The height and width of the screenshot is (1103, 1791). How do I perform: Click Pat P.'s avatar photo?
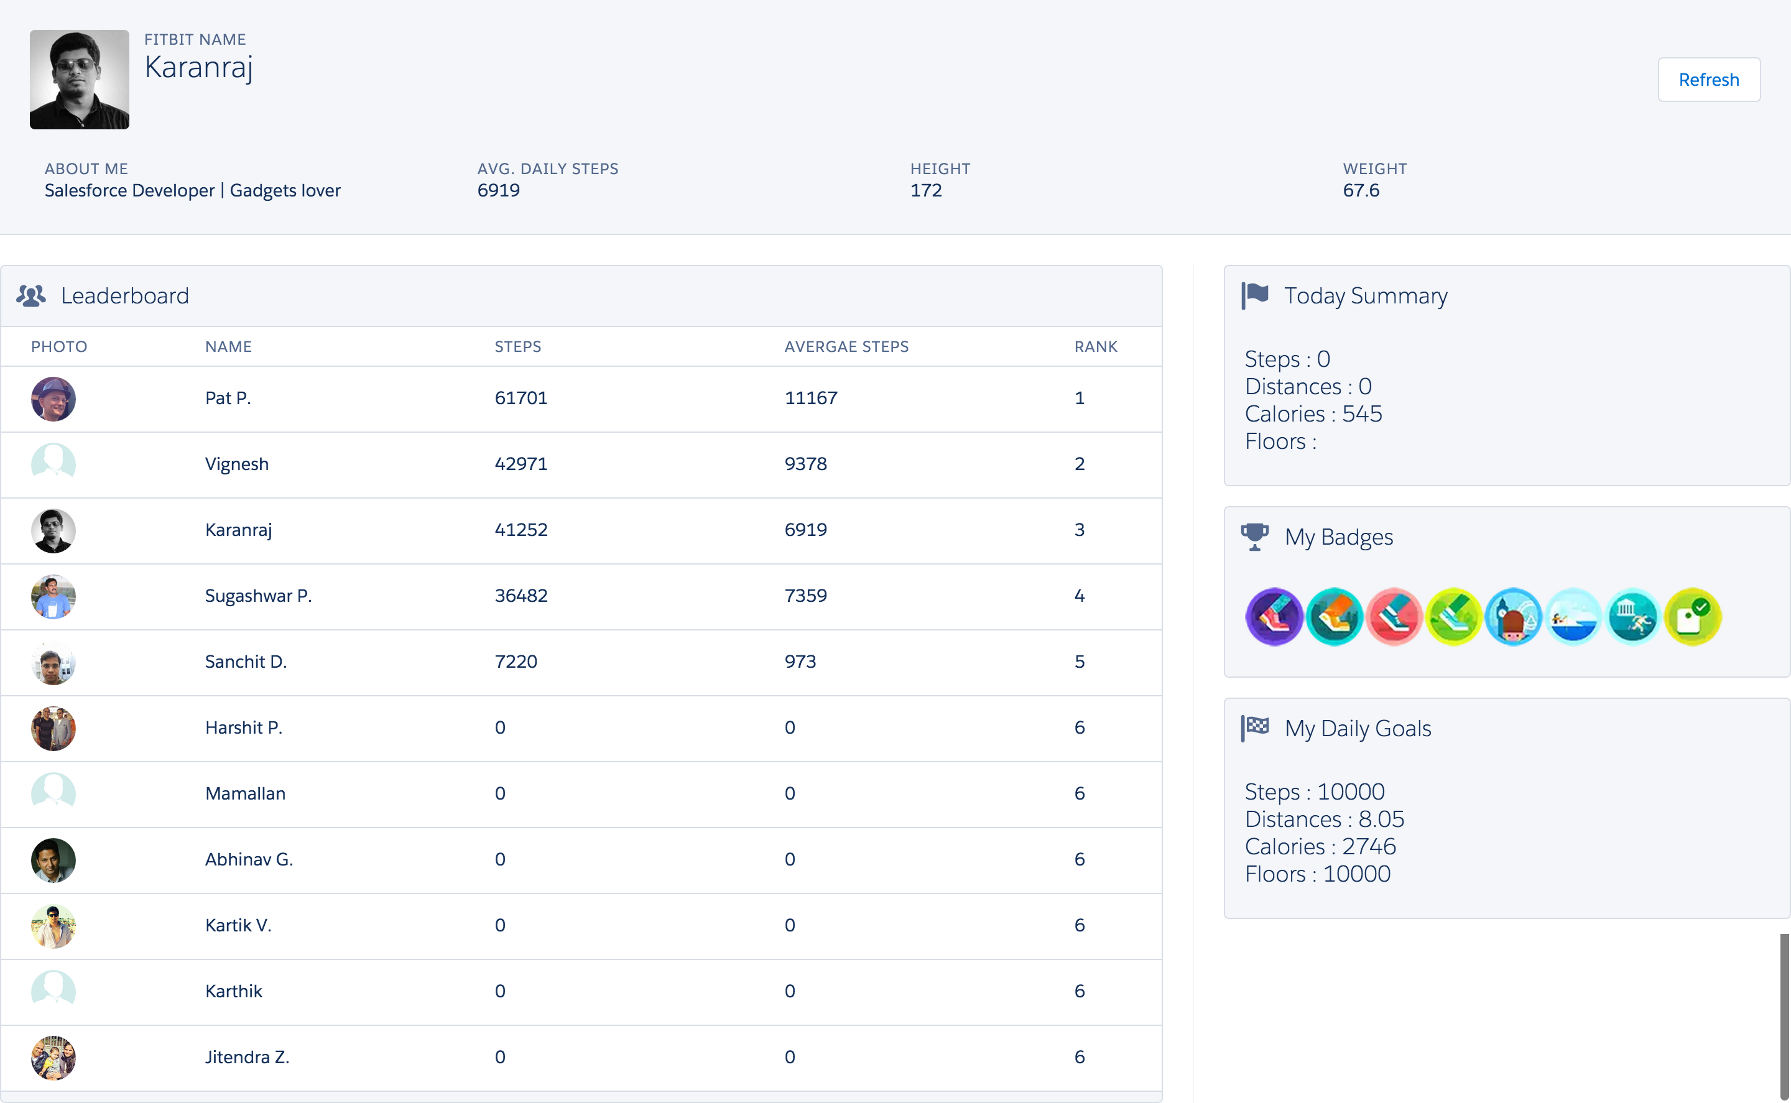point(53,399)
